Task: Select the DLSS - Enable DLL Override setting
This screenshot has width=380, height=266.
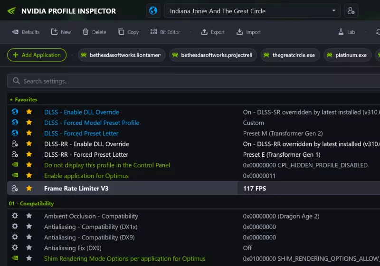Action: 81,112
